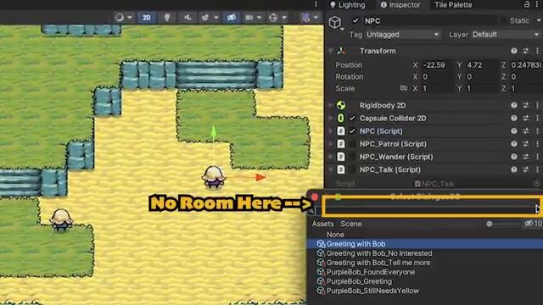Toggle scene audio icon
543x305 pixels.
[188, 17]
